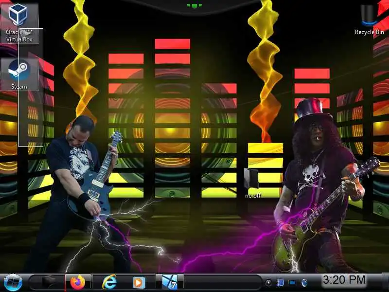Open Windows Media Player from taskbar
The height and width of the screenshot is (292, 389).
pos(138,283)
